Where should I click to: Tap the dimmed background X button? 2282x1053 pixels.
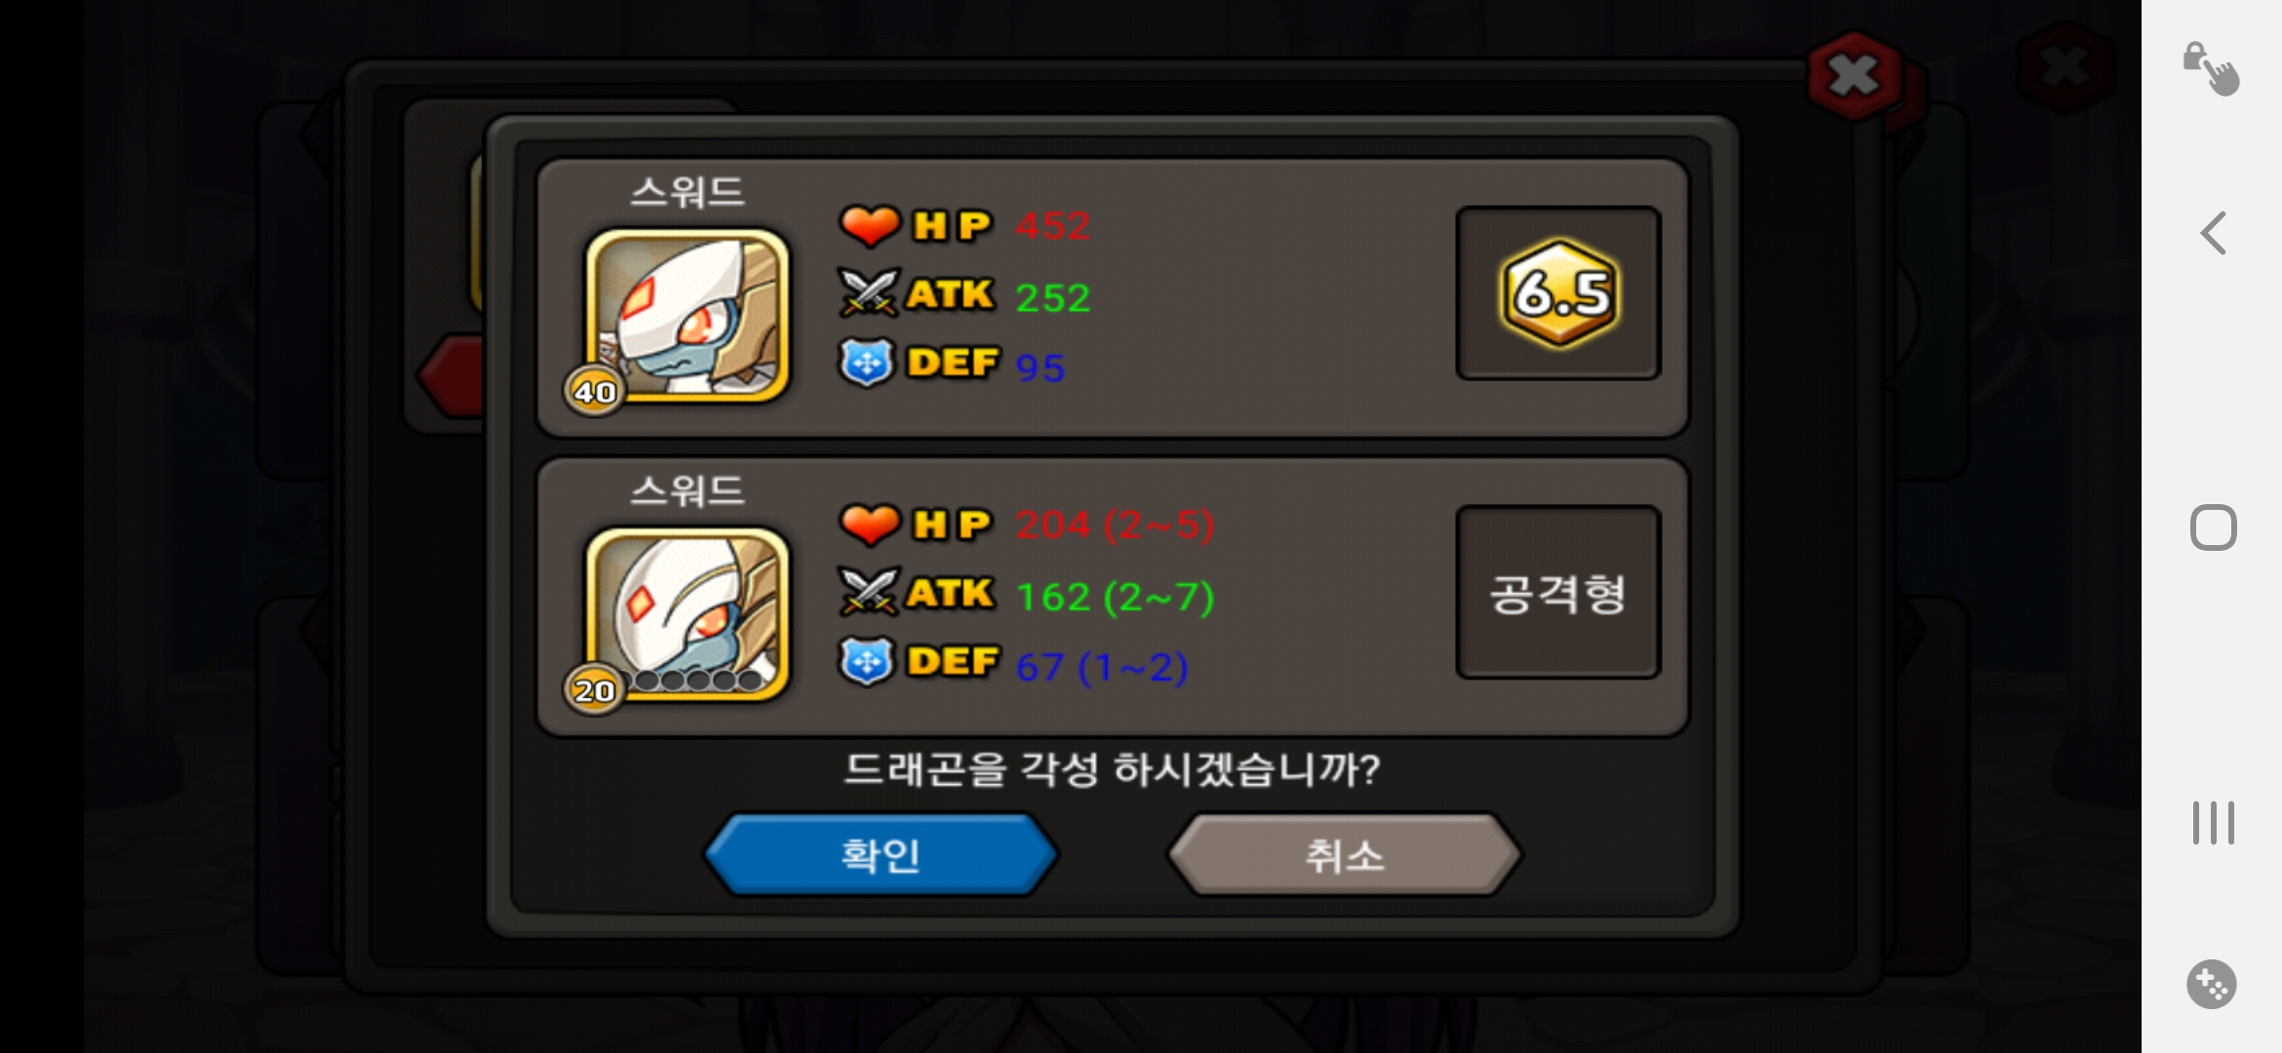pyautogui.click(x=2066, y=68)
